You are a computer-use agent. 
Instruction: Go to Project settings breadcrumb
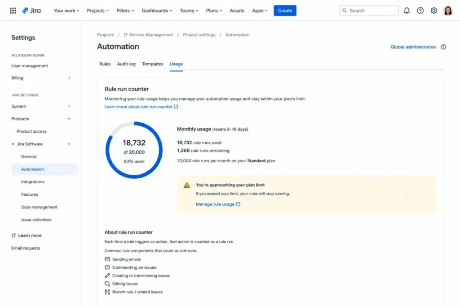(x=199, y=34)
